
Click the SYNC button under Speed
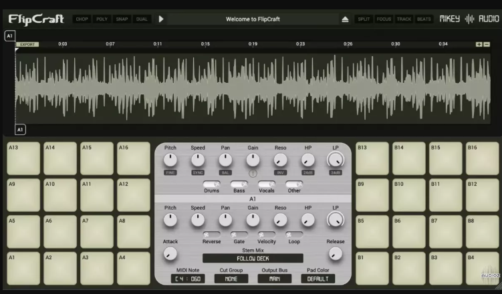[x=198, y=173]
